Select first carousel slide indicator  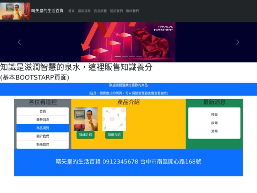(x=118, y=57)
